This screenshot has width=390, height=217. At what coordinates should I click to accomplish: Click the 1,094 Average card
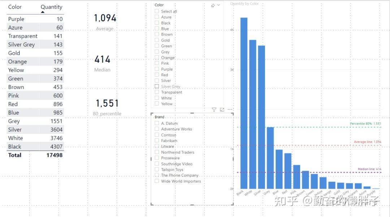(x=105, y=22)
